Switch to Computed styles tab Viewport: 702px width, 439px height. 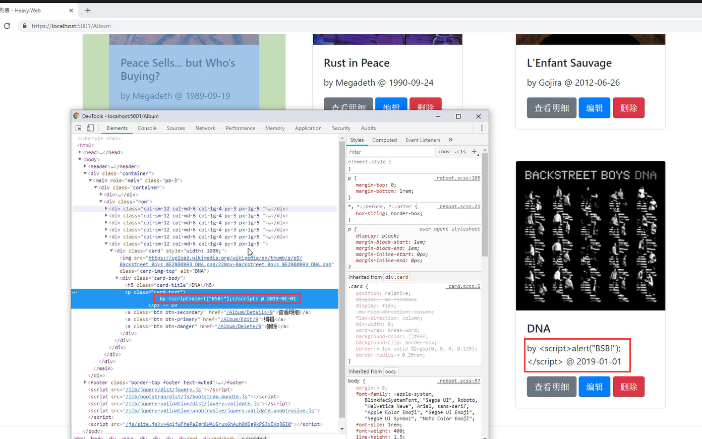tap(385, 140)
